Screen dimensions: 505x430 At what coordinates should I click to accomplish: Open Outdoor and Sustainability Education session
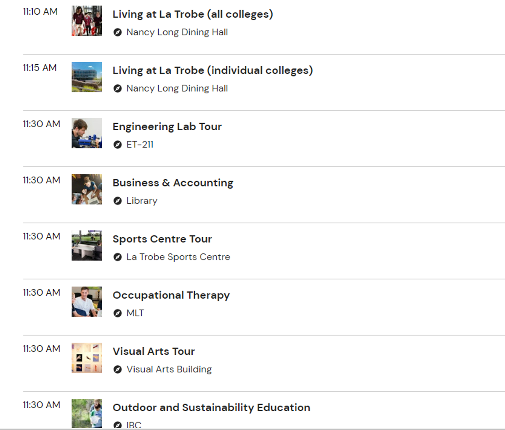tap(211, 408)
